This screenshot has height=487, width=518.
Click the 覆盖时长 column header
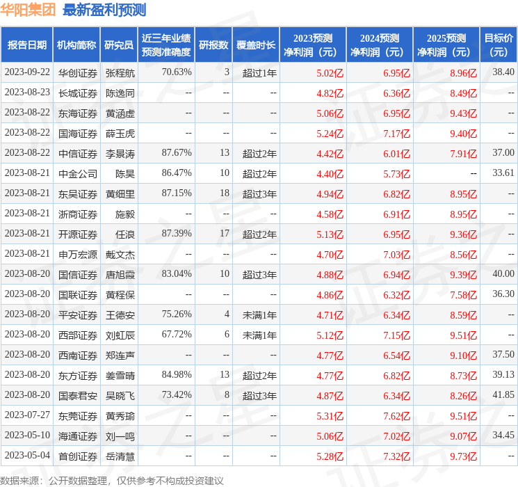point(256,45)
